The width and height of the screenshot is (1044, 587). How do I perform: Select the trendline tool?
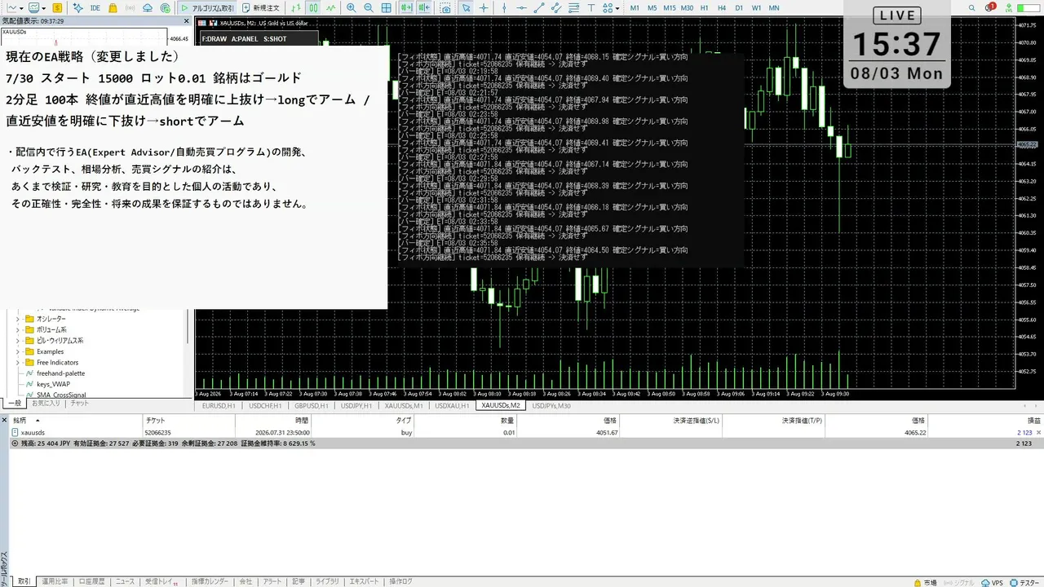pos(539,7)
